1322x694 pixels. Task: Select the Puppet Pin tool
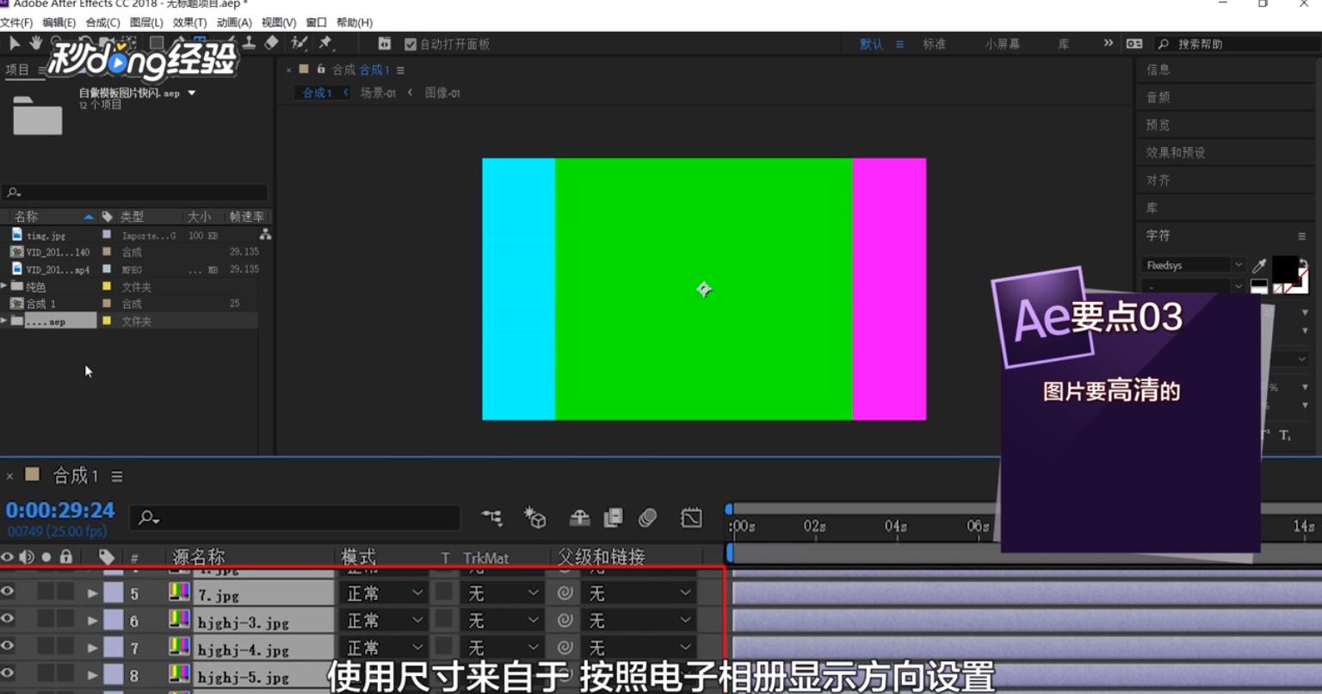tap(325, 42)
